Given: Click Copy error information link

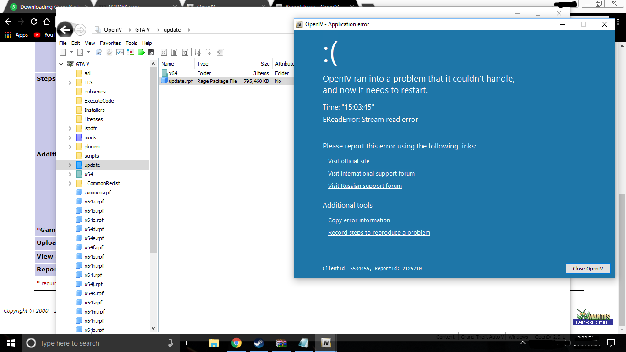Looking at the screenshot, I should 359,220.
